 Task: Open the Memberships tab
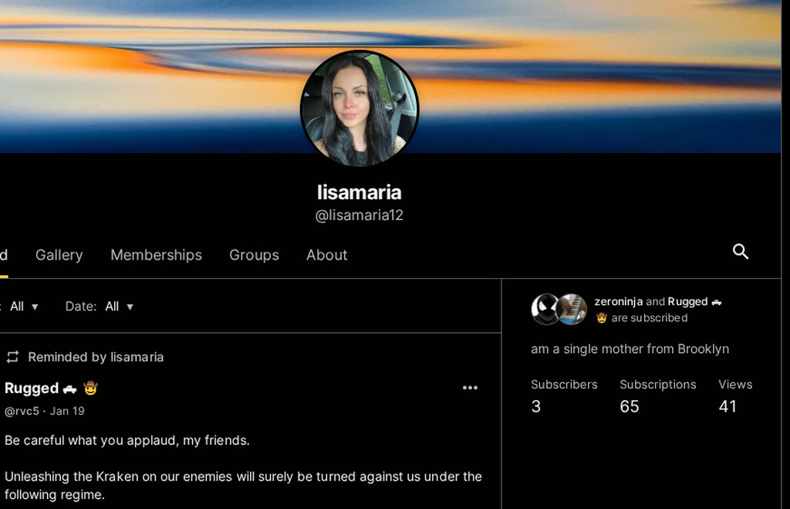tap(156, 255)
